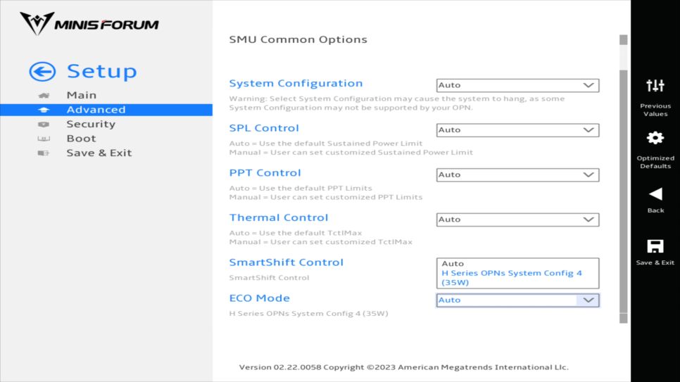Select the SmartShift Control setting label
This screenshot has height=382, width=680.
click(x=286, y=262)
